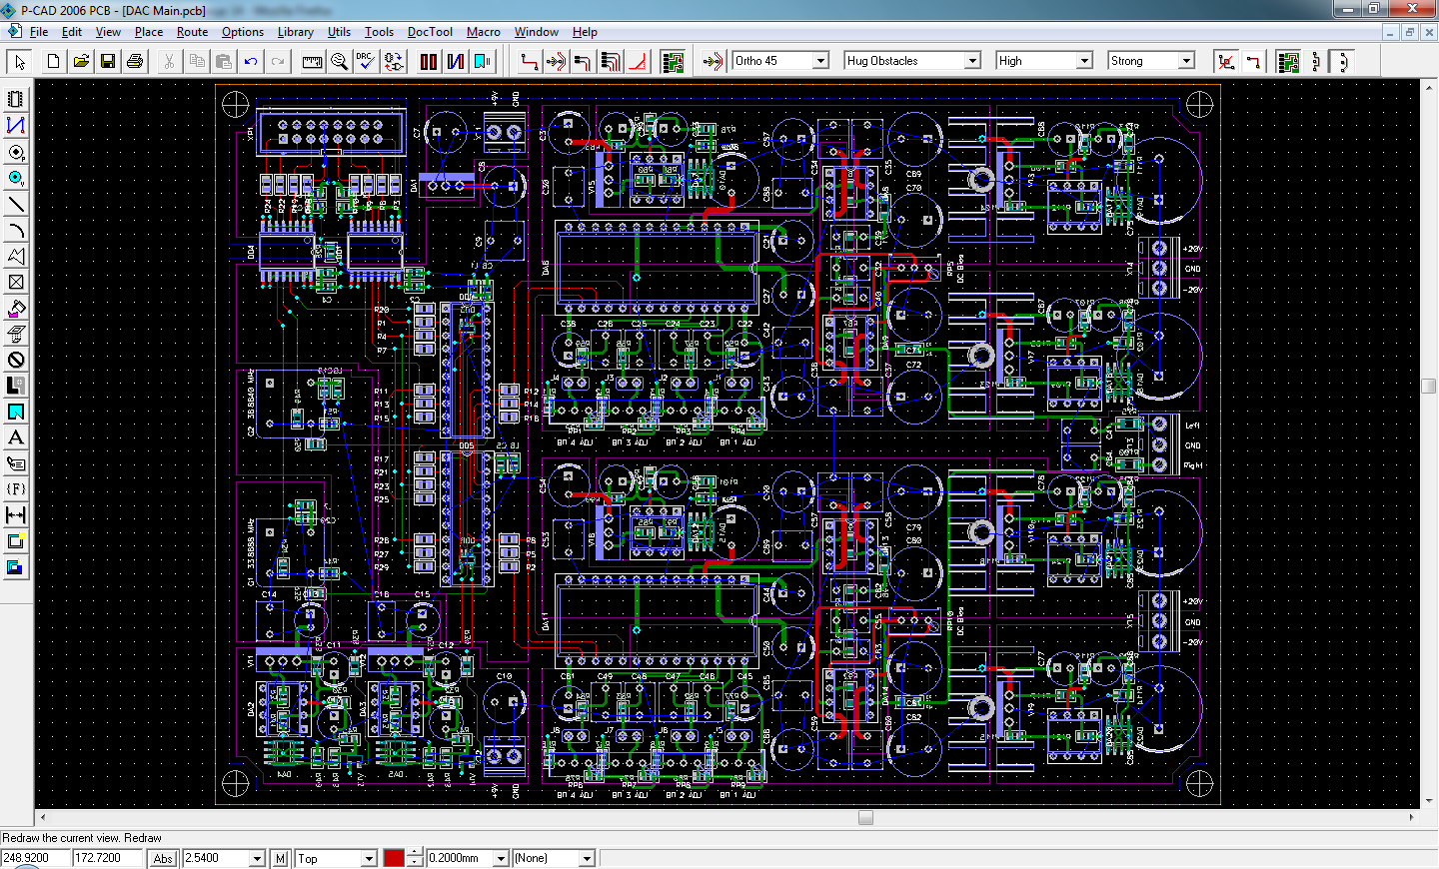Select the place connection tool
The width and height of the screenshot is (1439, 869).
coord(16,126)
